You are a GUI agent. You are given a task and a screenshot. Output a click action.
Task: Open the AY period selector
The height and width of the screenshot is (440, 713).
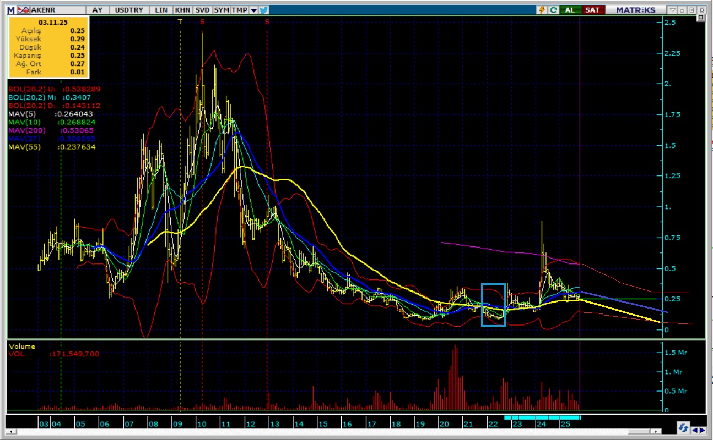pos(98,10)
